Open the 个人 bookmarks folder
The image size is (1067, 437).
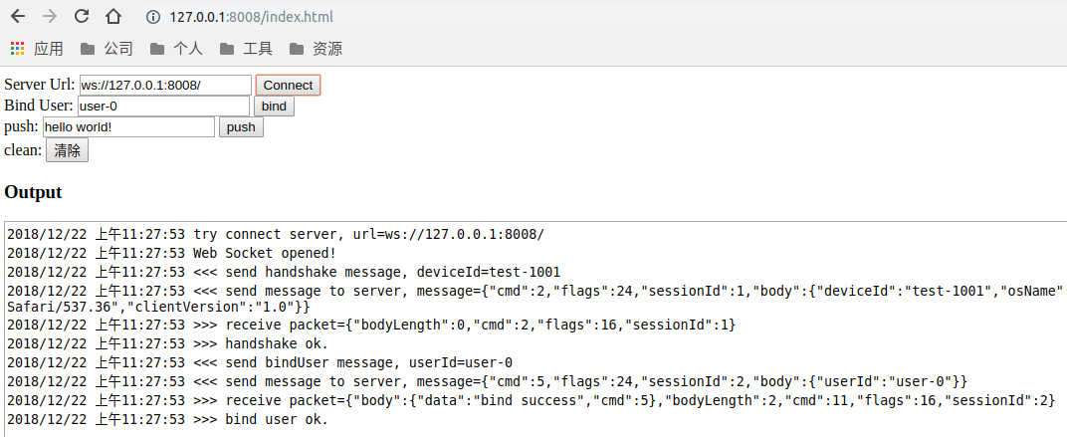(176, 48)
